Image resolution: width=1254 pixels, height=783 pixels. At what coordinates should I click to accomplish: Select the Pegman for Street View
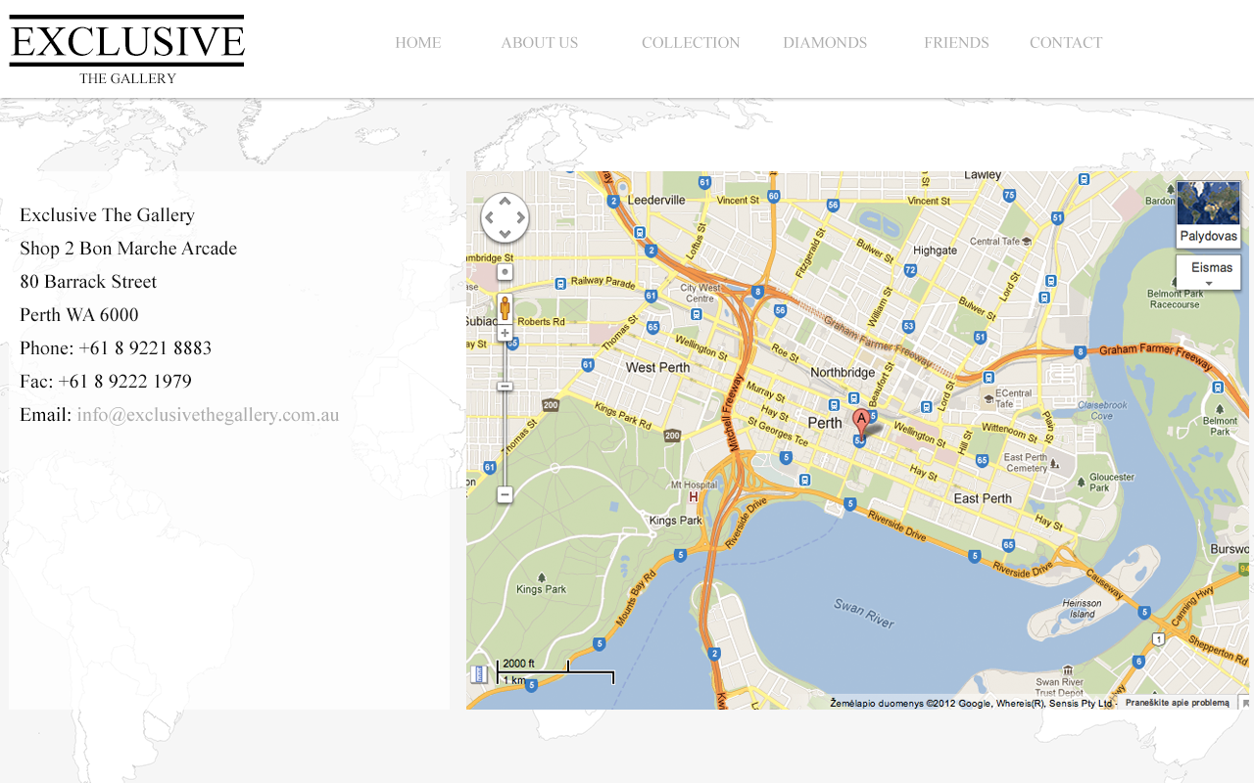pyautogui.click(x=504, y=306)
